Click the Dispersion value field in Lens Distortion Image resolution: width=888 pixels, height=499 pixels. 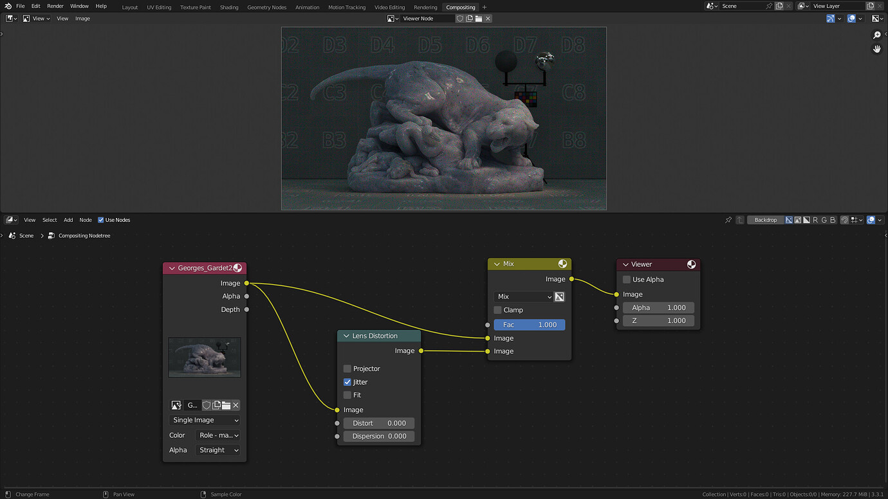point(379,436)
